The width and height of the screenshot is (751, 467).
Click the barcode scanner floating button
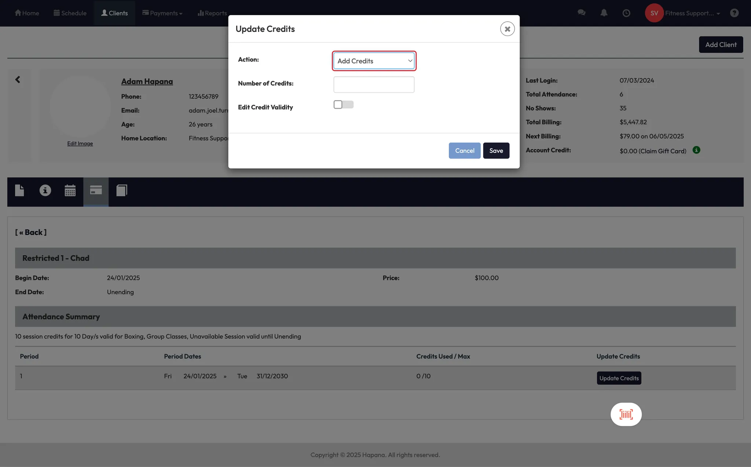626,414
